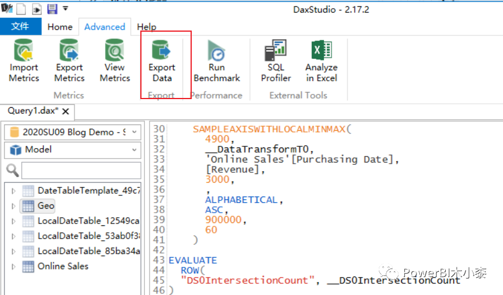
Task: Select the Online Sales table
Action: (63, 266)
